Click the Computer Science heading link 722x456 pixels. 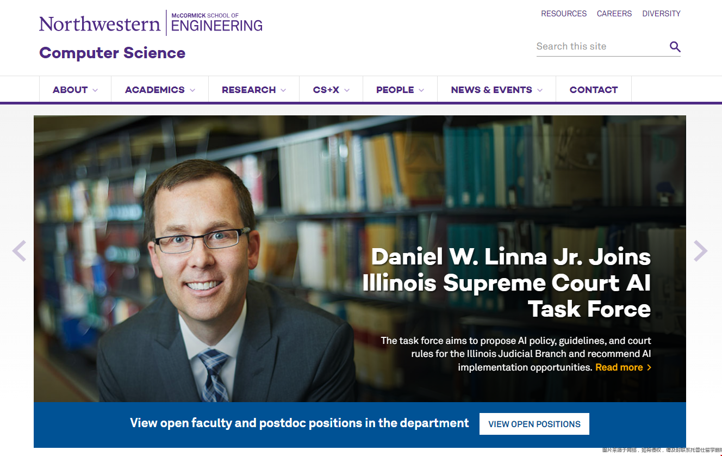[112, 53]
